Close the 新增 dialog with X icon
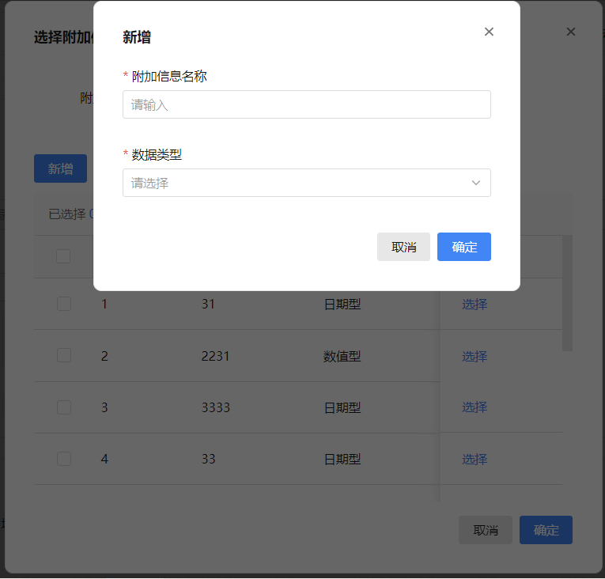The image size is (605, 579). pos(489,32)
